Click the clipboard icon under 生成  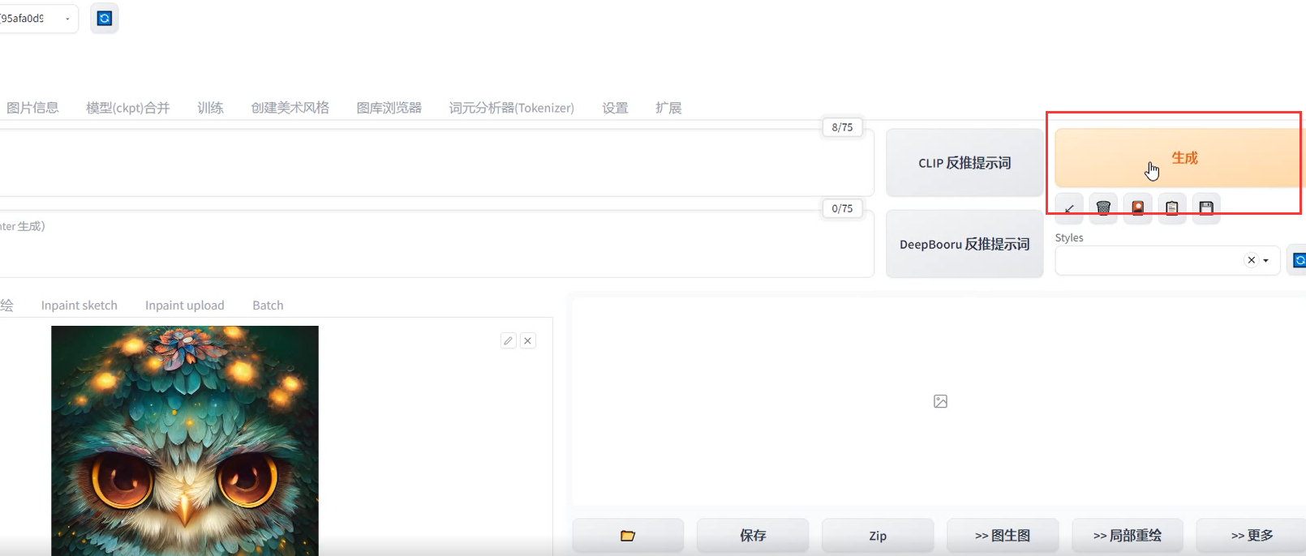[1172, 208]
